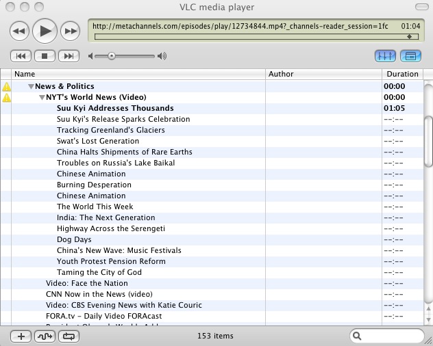Image resolution: width=433 pixels, height=346 pixels.
Task: Add an item with the plus button
Action: pos(21,336)
